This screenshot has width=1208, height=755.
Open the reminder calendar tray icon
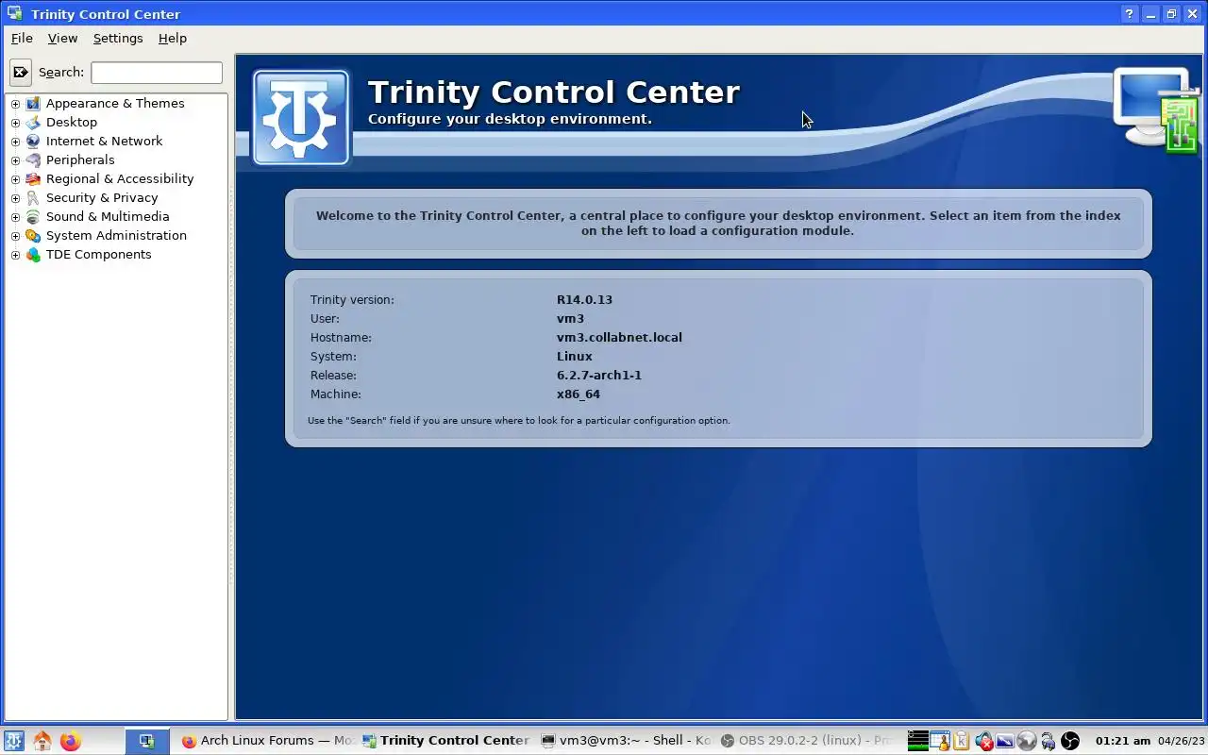940,741
